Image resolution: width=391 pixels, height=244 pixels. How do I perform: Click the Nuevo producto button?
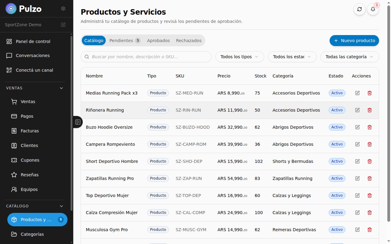point(354,41)
